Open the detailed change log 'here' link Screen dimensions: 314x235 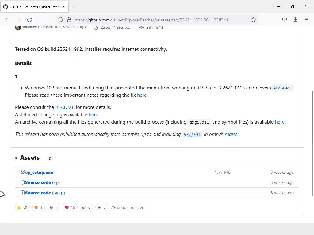pyautogui.click(x=93, y=115)
